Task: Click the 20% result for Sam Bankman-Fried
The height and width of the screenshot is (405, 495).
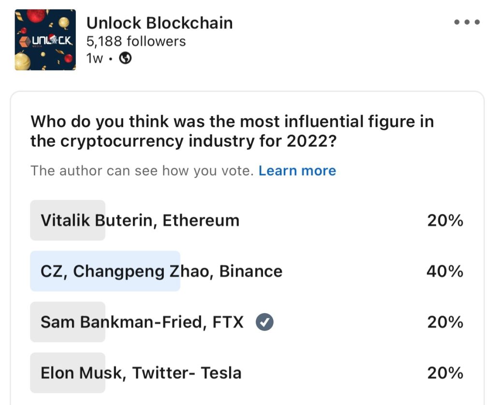Action: (x=445, y=322)
